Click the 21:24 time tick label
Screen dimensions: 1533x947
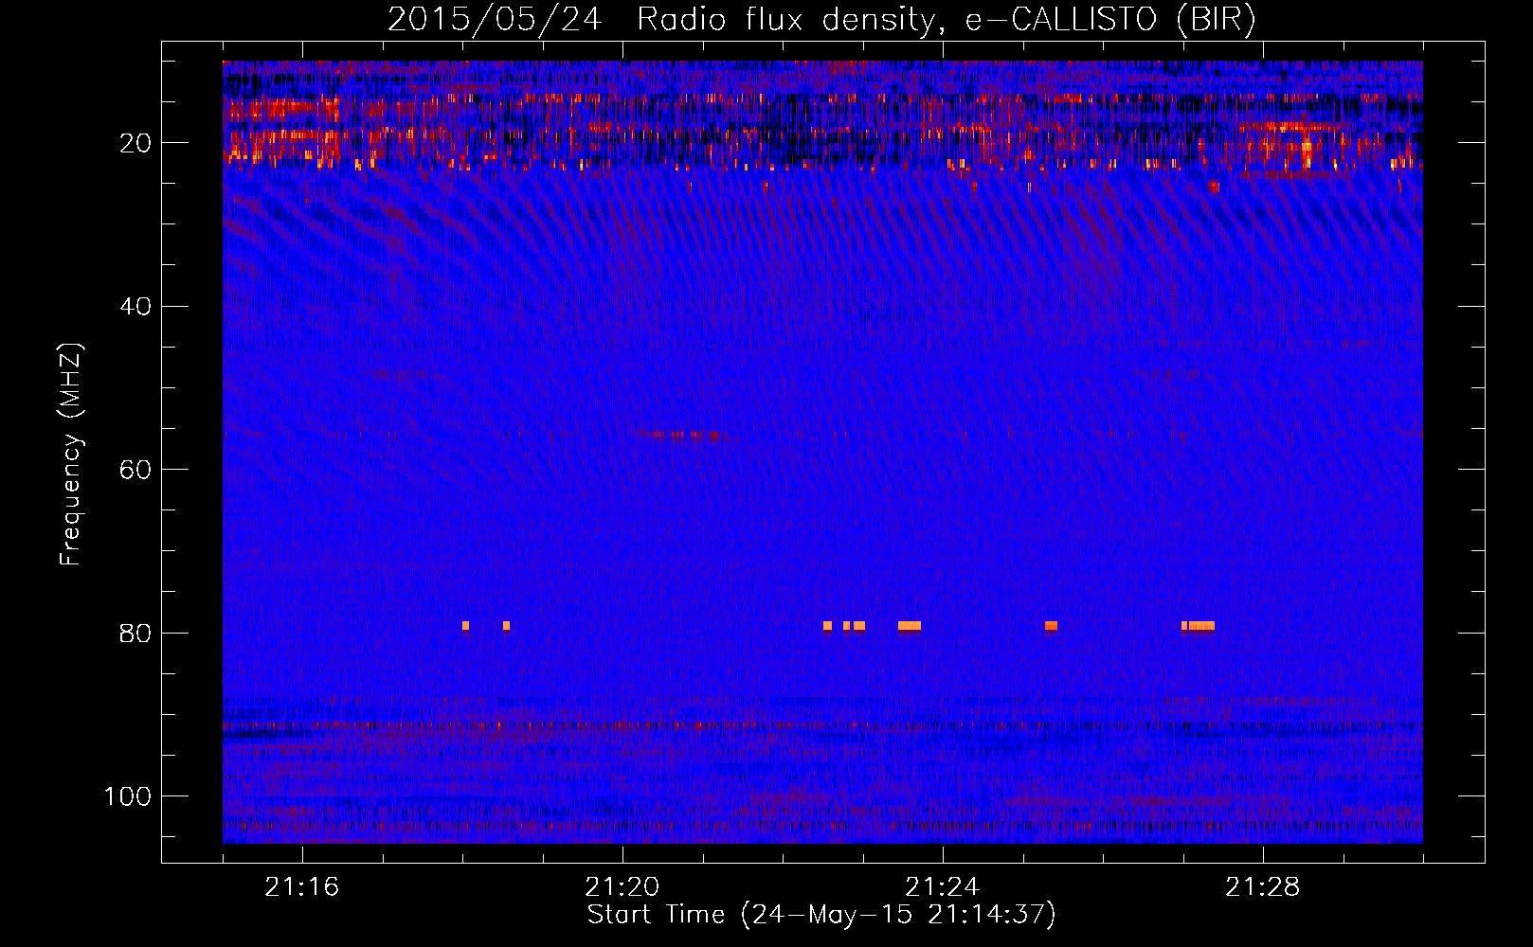(943, 887)
